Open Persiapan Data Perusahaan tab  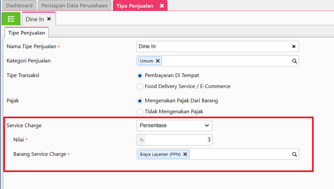74,6
